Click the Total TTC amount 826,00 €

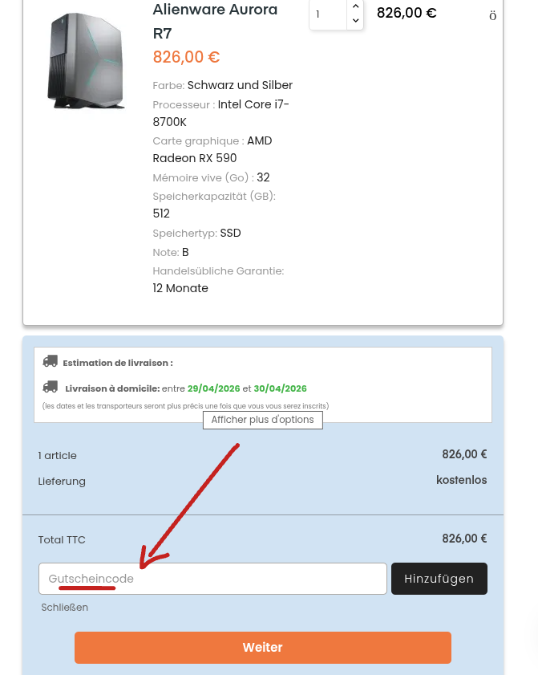click(464, 539)
